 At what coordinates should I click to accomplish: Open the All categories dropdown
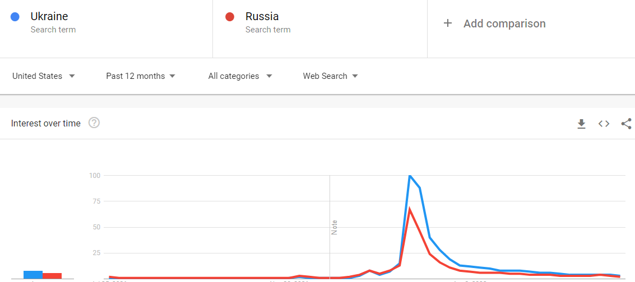tap(240, 76)
